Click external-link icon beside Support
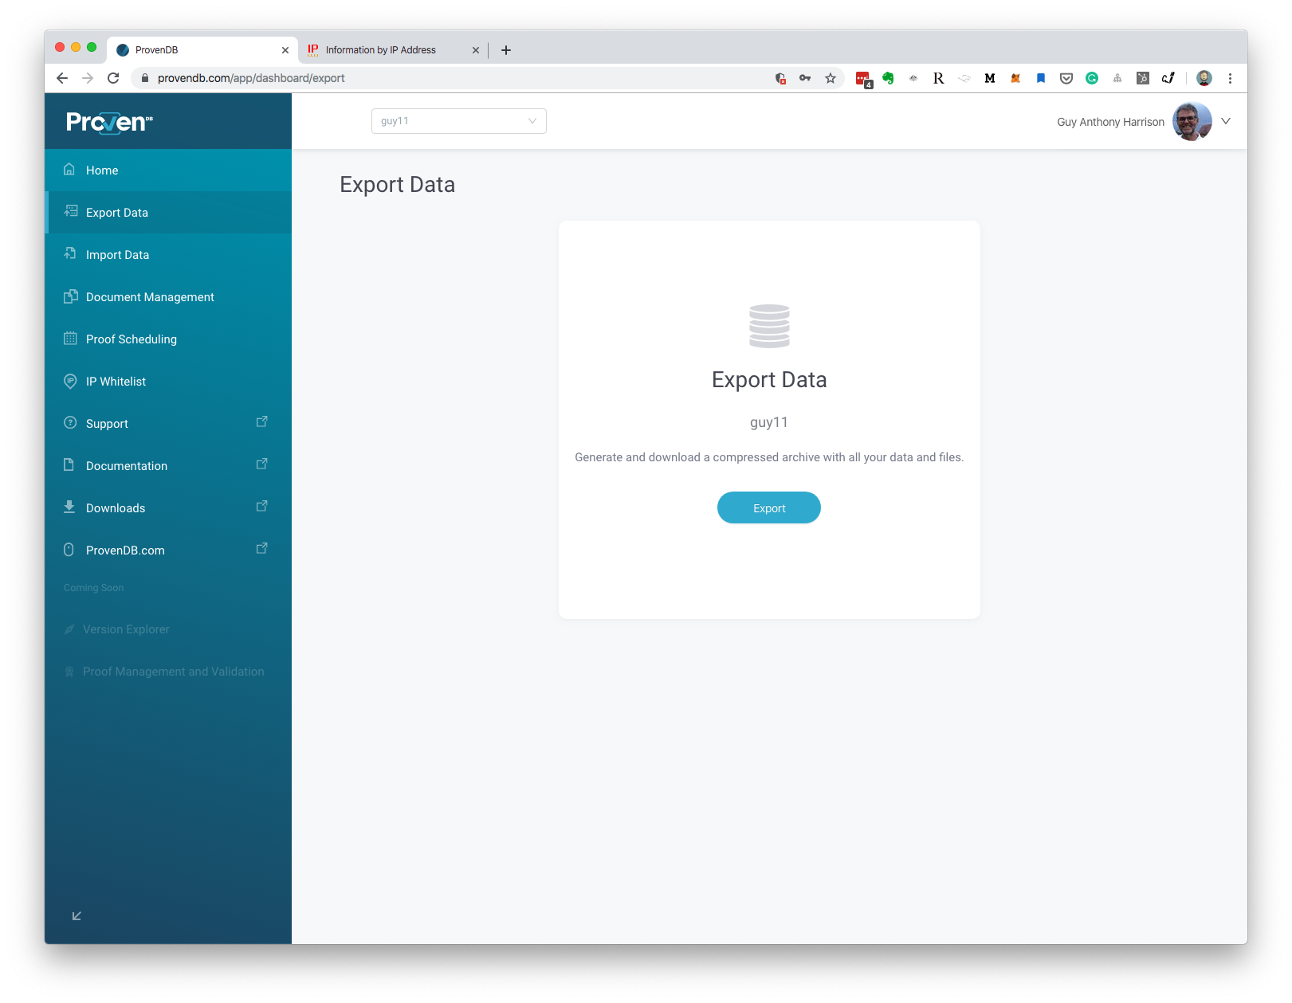The image size is (1292, 1003). pos(261,421)
